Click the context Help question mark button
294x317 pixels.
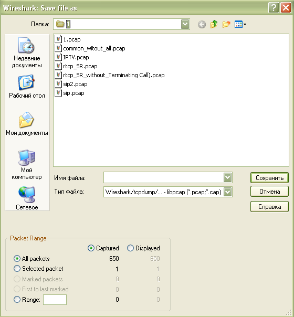coord(274,8)
